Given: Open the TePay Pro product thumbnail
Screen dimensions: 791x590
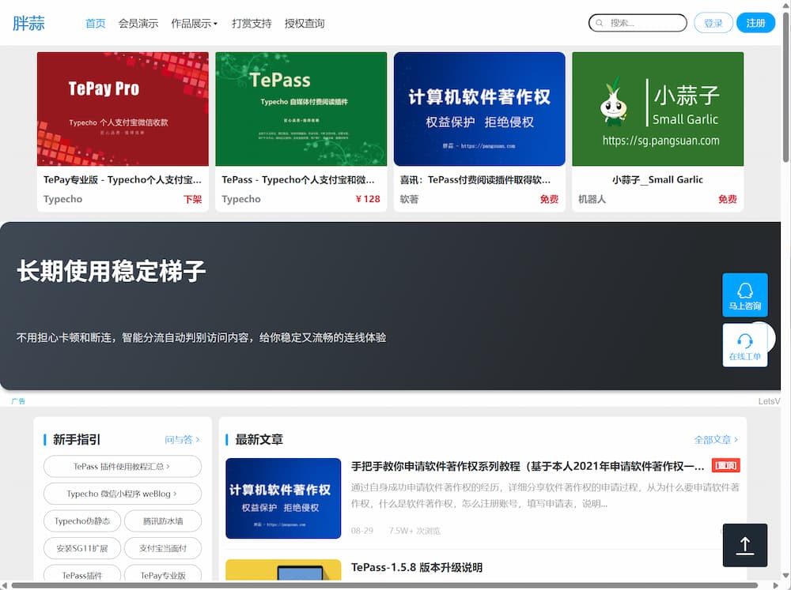Looking at the screenshot, I should pyautogui.click(x=123, y=109).
